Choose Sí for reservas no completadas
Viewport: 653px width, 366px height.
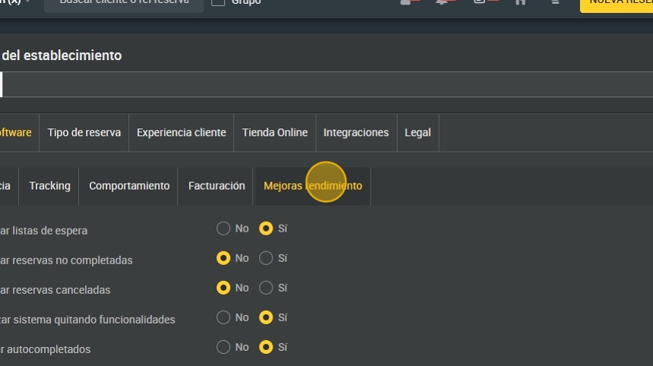[266, 258]
